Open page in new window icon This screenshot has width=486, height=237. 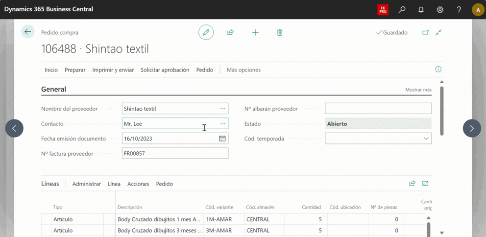[425, 32]
